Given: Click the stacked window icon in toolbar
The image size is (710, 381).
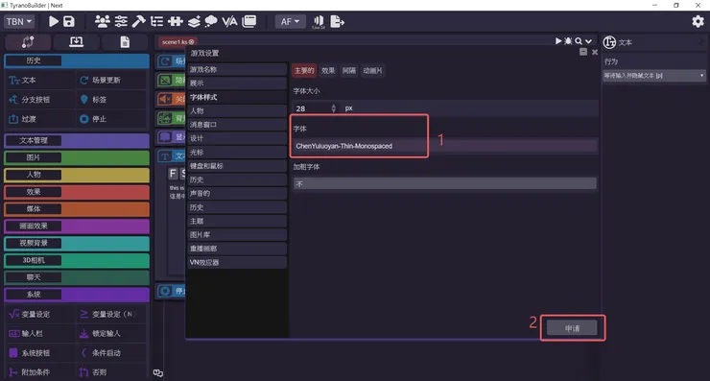Looking at the screenshot, I should point(249,21).
